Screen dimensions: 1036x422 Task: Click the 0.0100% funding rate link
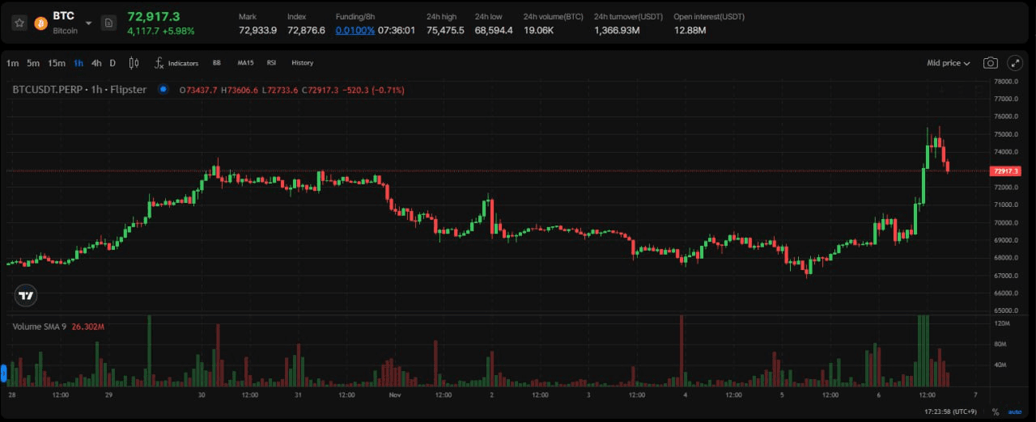coord(355,30)
